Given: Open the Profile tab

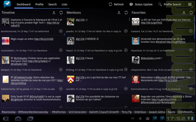Looking at the screenshot, I should [x=40, y=4].
